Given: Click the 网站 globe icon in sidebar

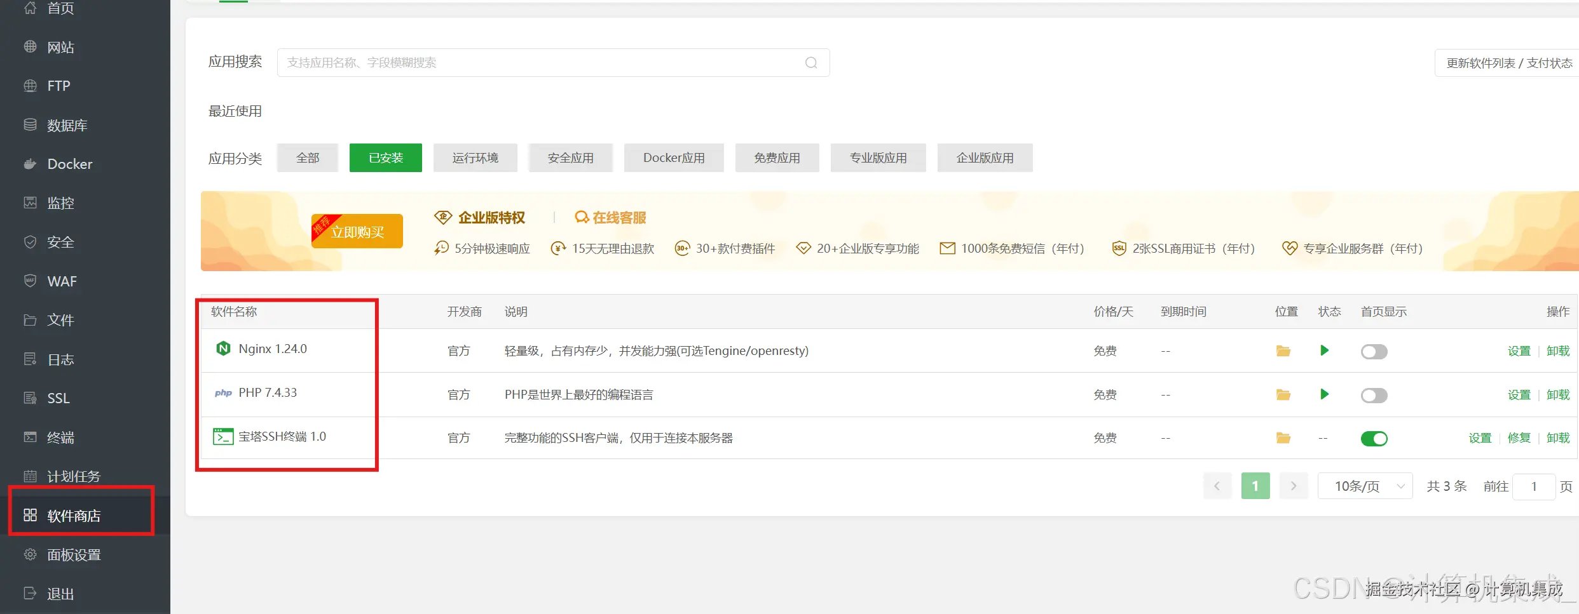Looking at the screenshot, I should 30,46.
